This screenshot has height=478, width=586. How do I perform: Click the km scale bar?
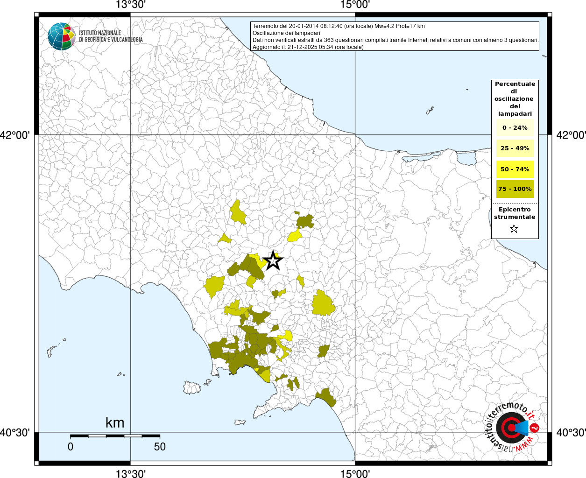115,436
